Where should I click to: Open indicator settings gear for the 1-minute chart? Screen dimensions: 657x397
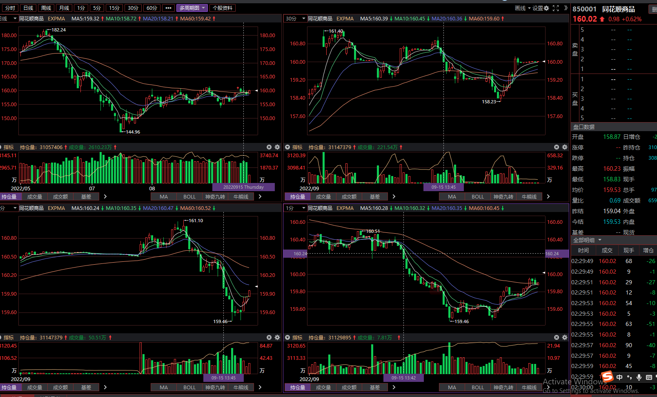point(565,337)
